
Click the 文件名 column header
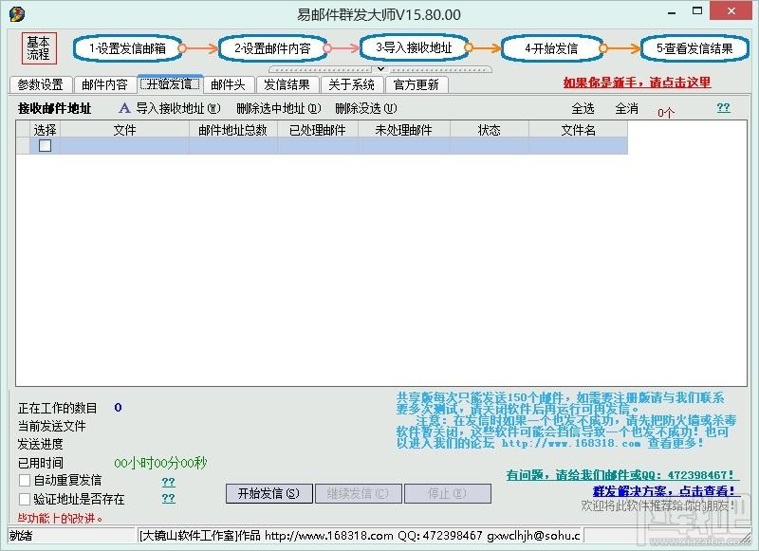coord(578,130)
